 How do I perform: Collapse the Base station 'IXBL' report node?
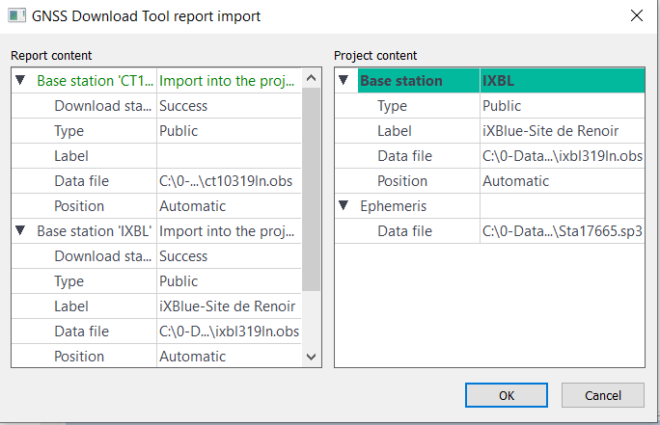(20, 231)
